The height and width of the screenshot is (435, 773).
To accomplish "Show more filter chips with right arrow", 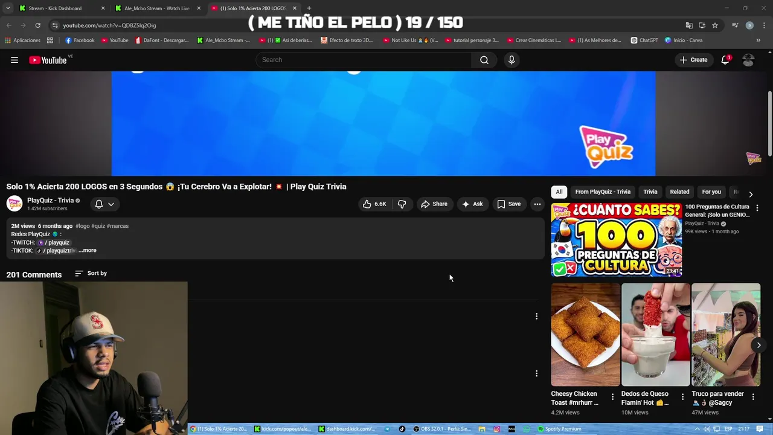I will 751,194.
